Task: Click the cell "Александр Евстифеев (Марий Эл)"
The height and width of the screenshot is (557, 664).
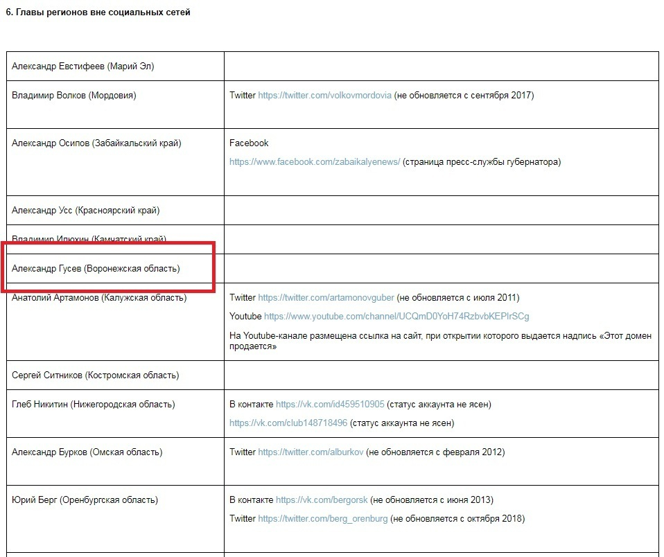Action: (x=115, y=67)
